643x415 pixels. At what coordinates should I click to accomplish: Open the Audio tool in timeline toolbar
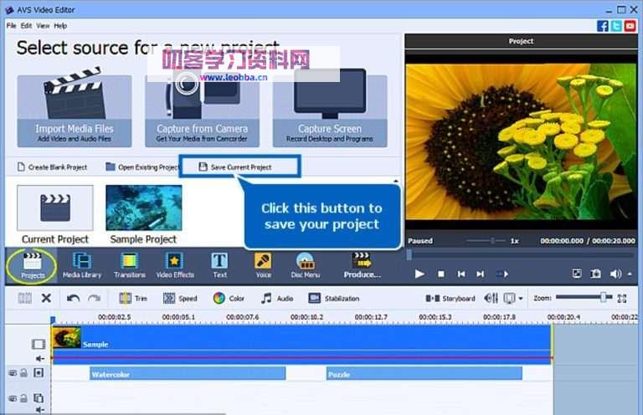277,298
